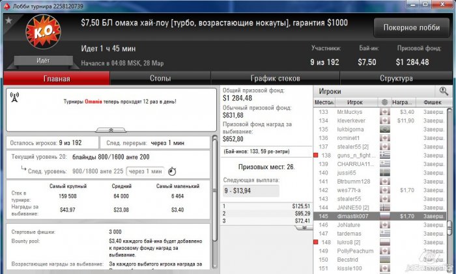Click the PokerStars icon in the title bar
This screenshot has width=456, height=274.
tap(7, 6)
